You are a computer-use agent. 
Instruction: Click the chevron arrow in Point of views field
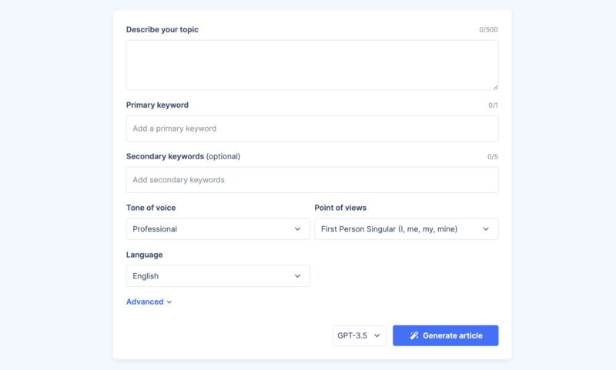pyautogui.click(x=486, y=229)
